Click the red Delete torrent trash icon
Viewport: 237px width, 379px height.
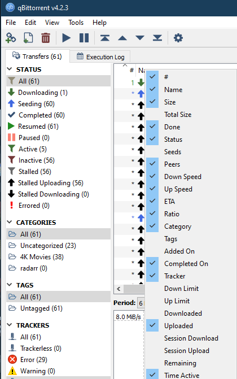click(45, 38)
